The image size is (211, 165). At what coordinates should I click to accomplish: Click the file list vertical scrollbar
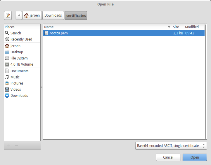206,82
